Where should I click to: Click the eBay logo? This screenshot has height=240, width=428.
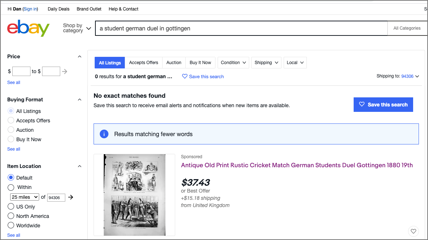(x=28, y=28)
